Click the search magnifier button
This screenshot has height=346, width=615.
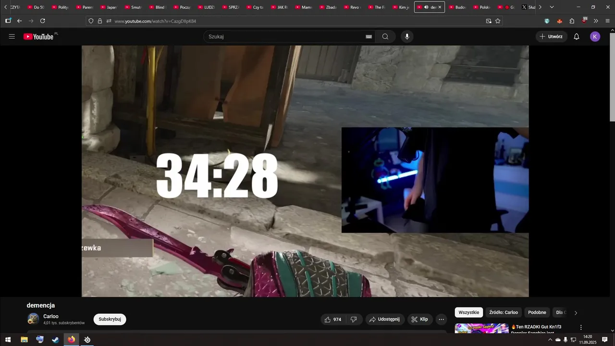pos(385,37)
